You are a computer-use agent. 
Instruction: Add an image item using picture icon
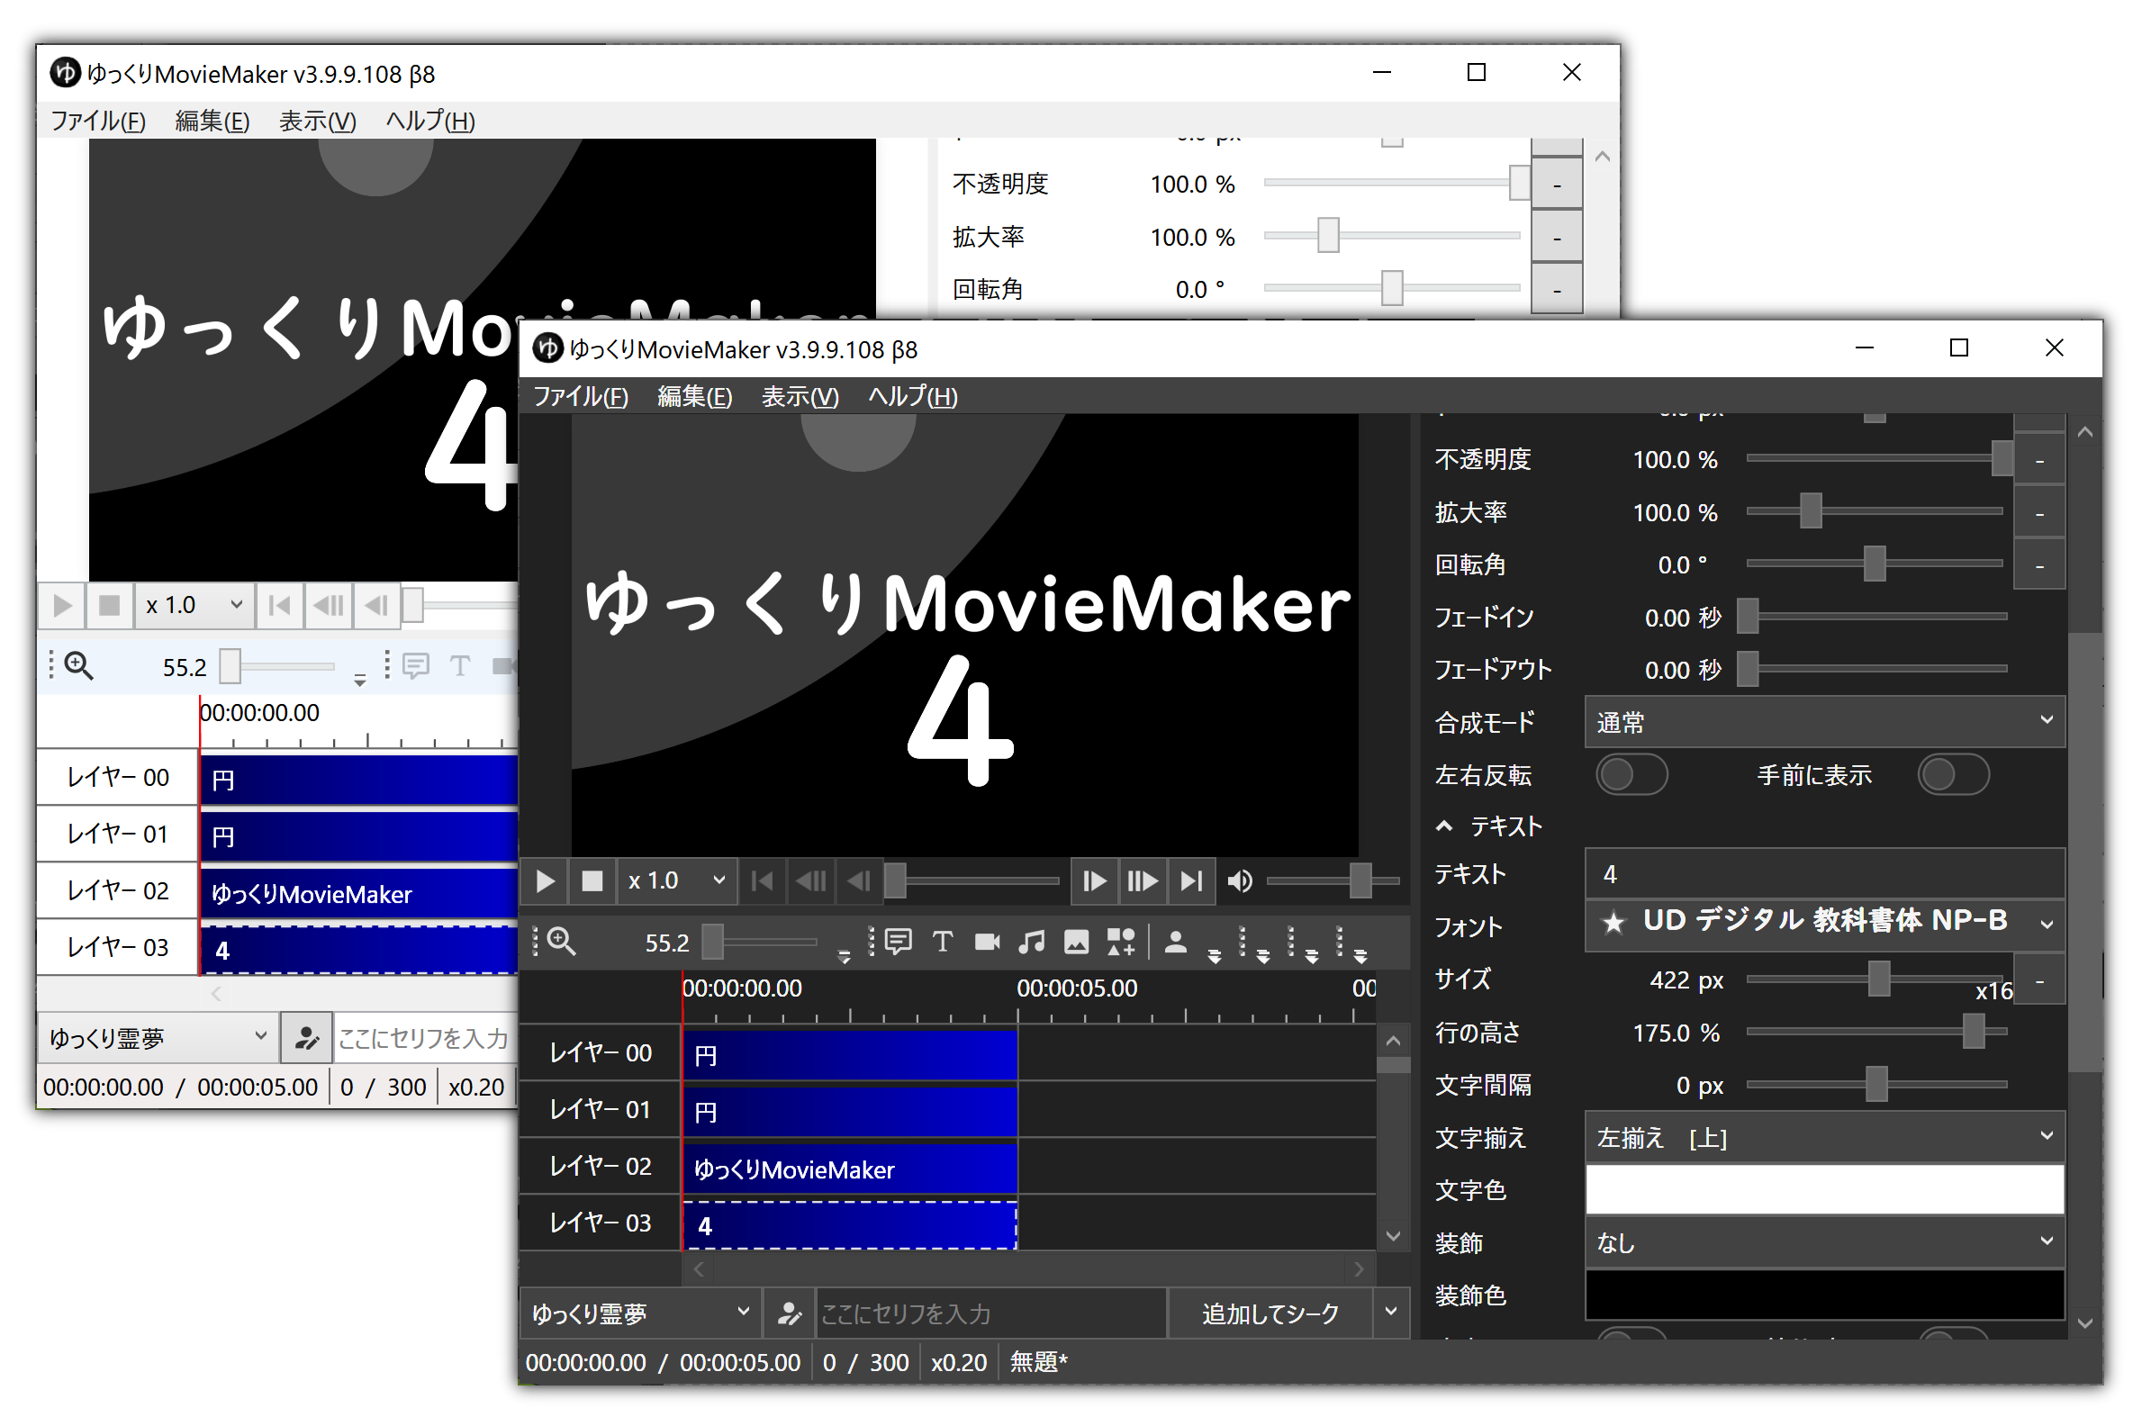tap(1076, 943)
